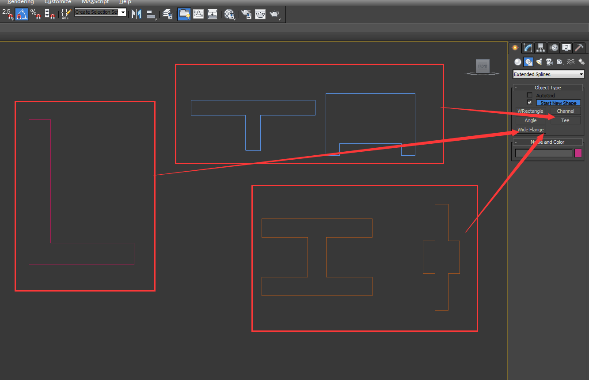The image size is (589, 380).
Task: Select the Space Warps wave icon
Action: coord(570,62)
